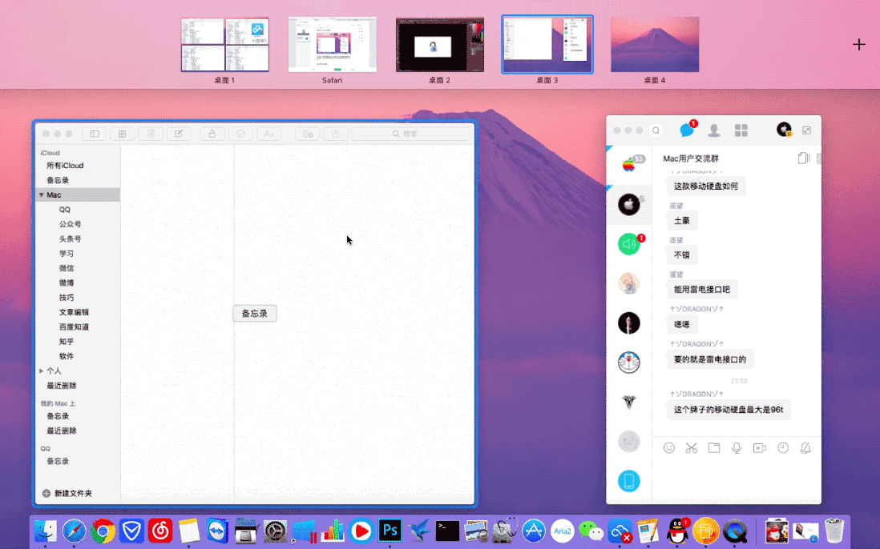Image resolution: width=880 pixels, height=549 pixels.
Task: Open chat history clock icon in QQ
Action: pos(783,448)
